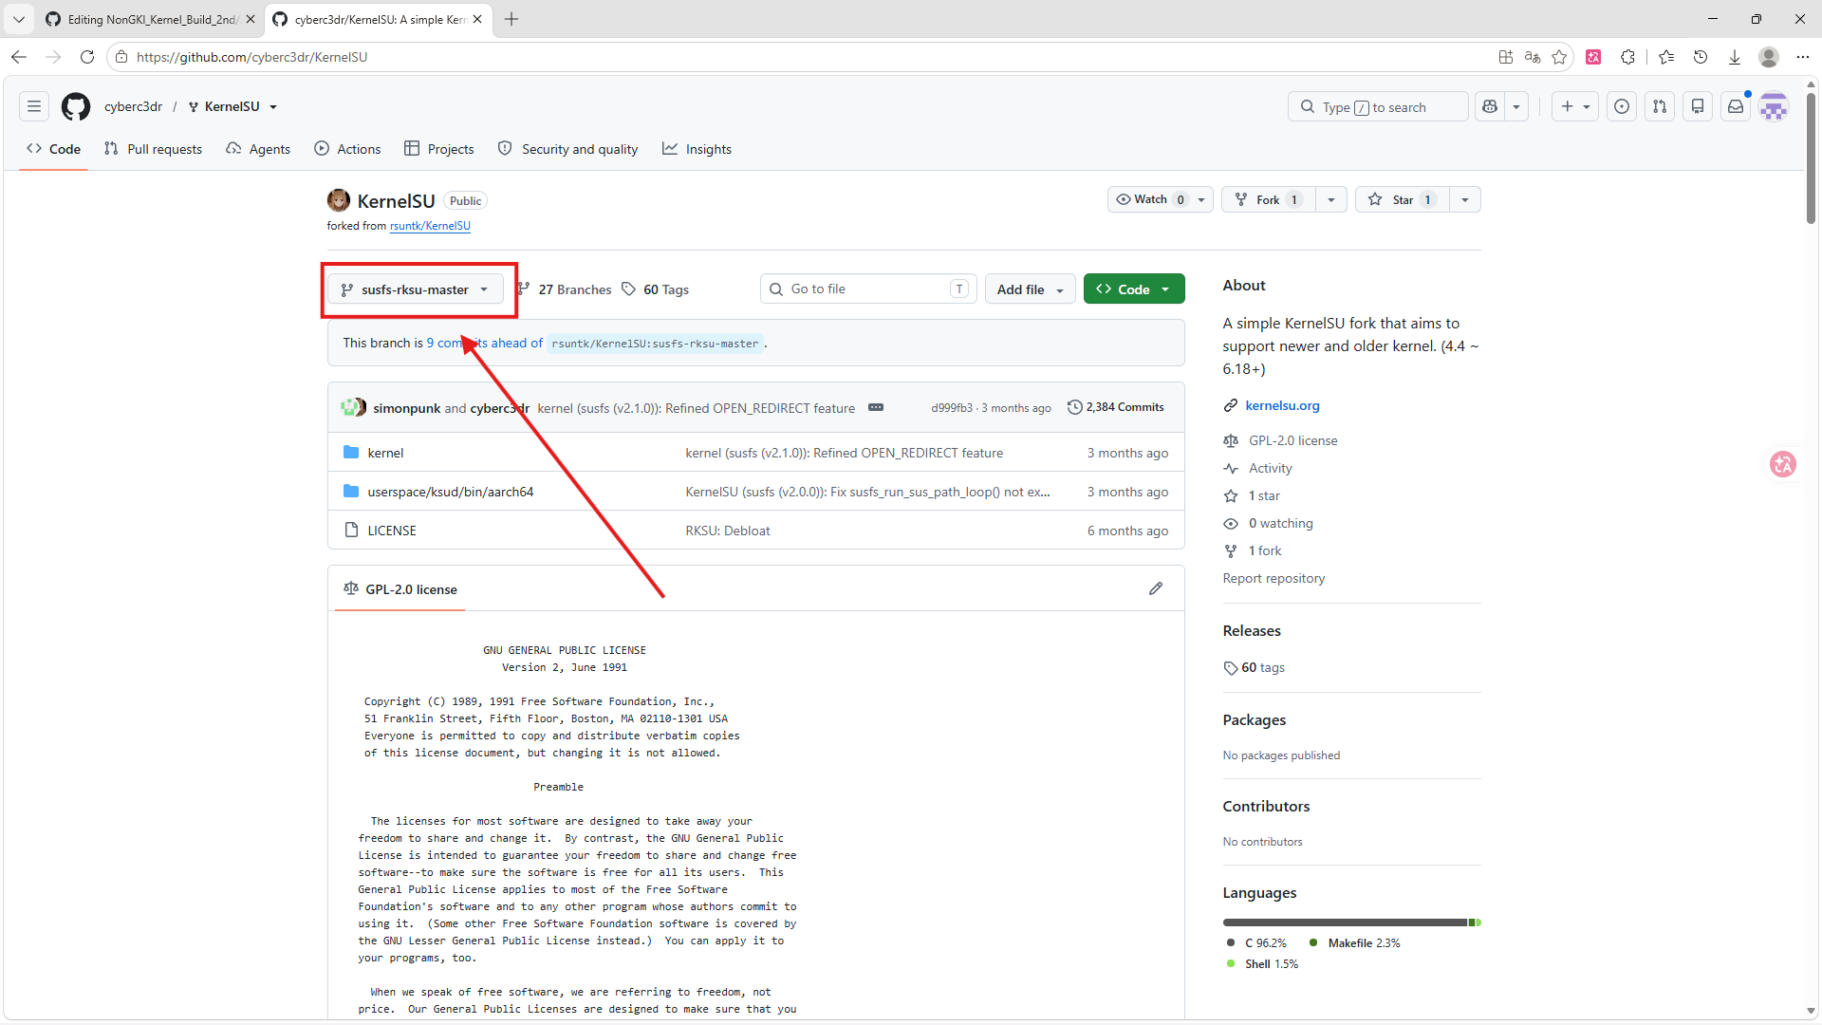
Task: Focus the Type / to search box
Action: coord(1378,106)
